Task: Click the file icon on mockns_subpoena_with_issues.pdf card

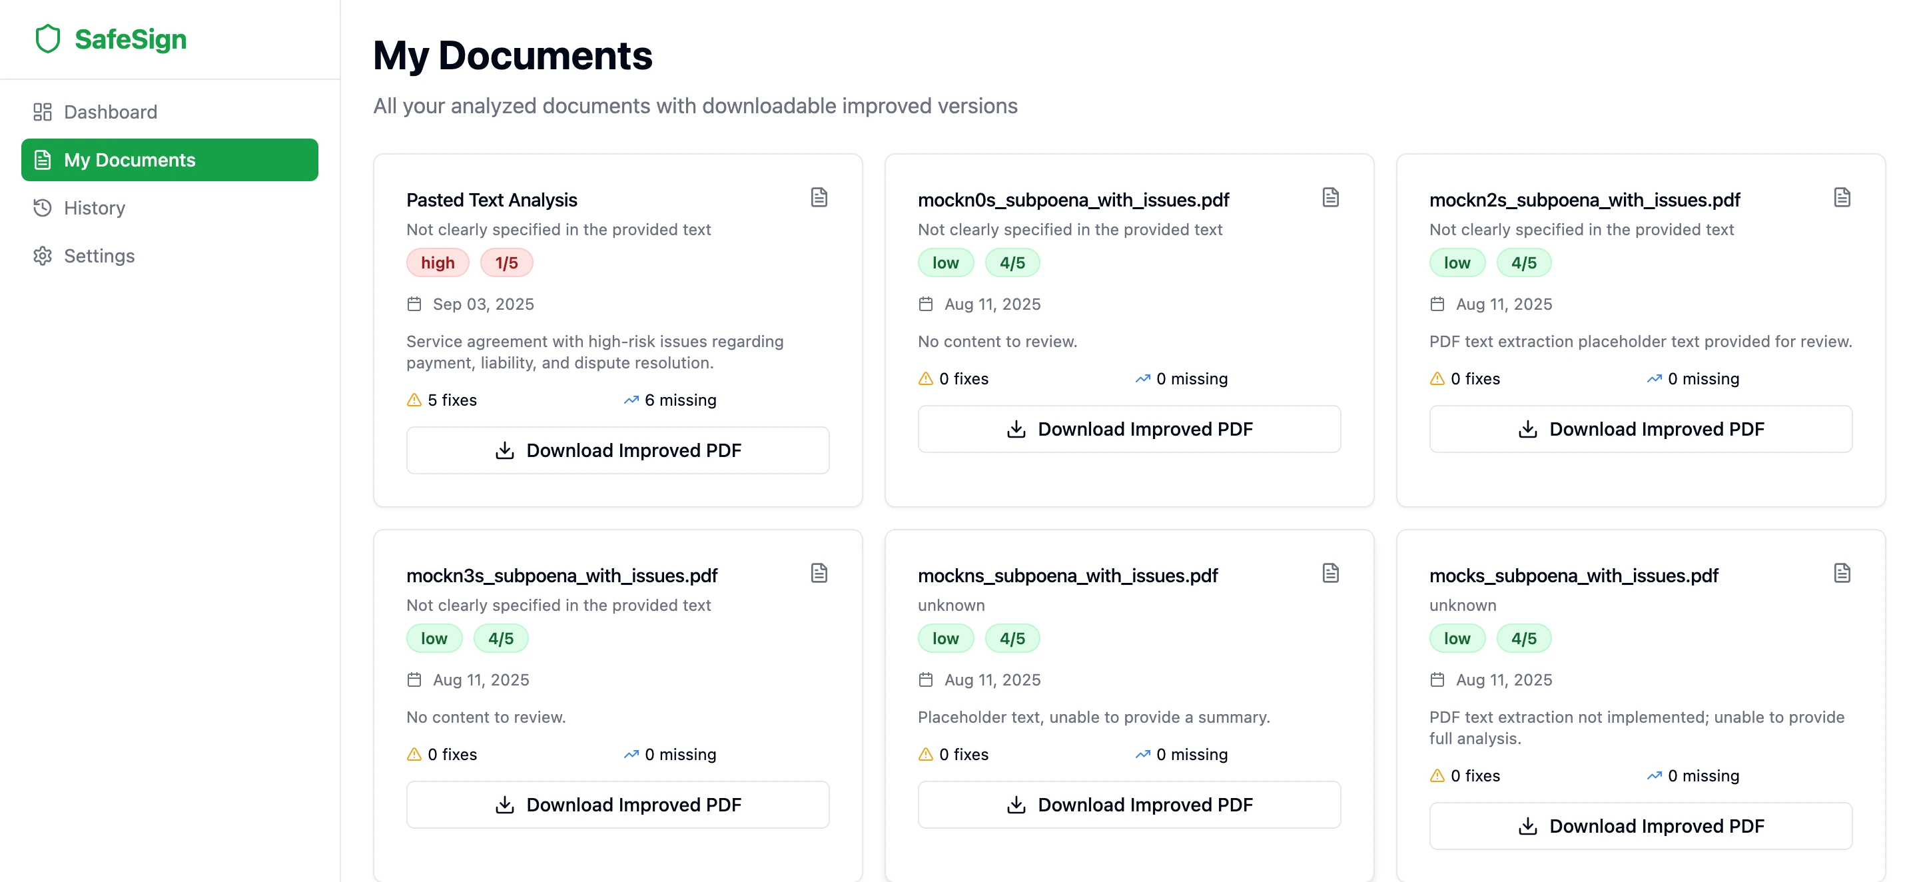Action: point(1330,573)
